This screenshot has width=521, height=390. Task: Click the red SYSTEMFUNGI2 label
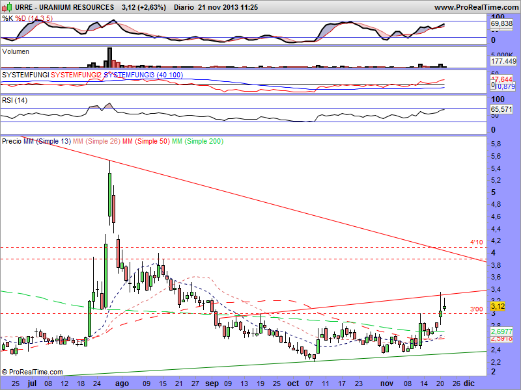click(x=76, y=75)
